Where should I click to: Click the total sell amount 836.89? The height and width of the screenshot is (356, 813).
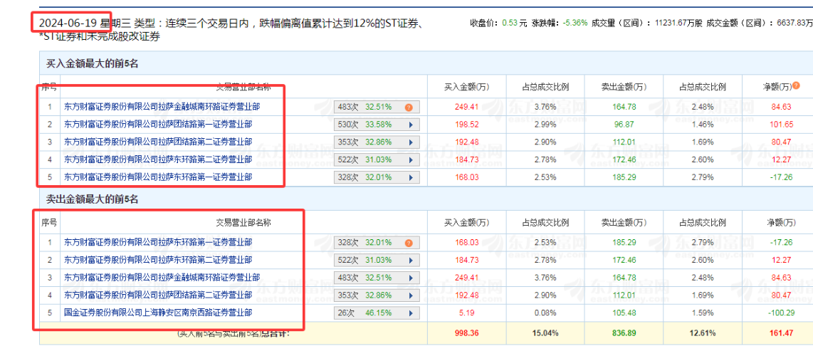[624, 333]
